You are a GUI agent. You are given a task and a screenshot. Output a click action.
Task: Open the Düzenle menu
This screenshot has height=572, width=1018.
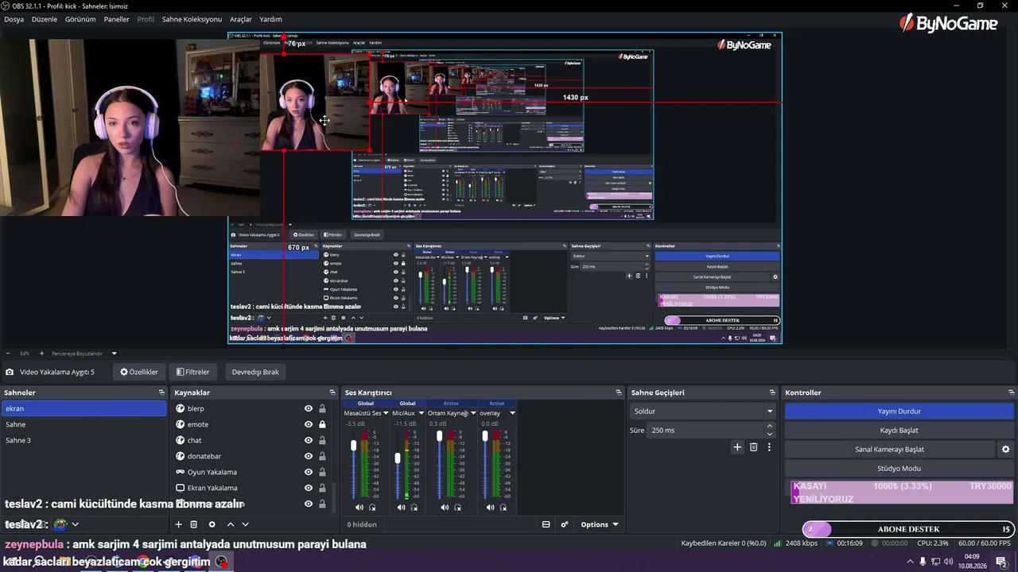pyautogui.click(x=45, y=19)
